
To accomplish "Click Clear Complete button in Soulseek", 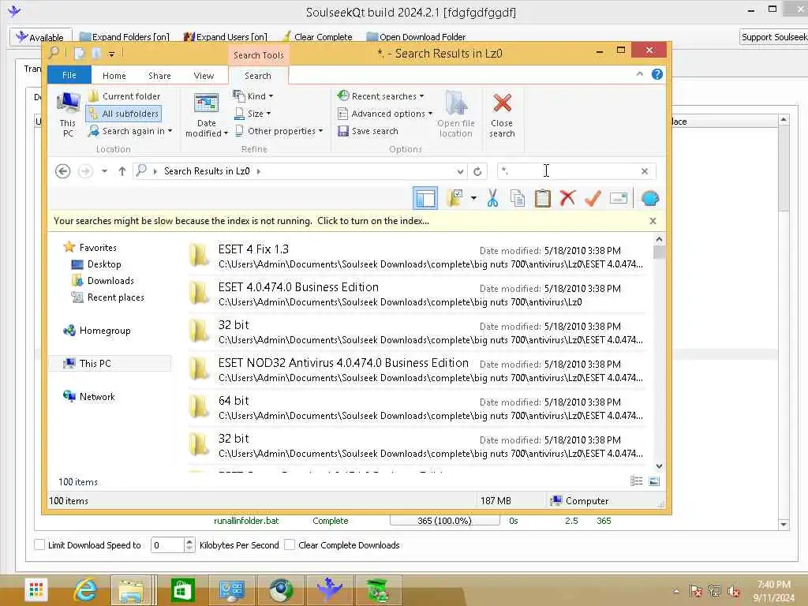I will coord(317,36).
